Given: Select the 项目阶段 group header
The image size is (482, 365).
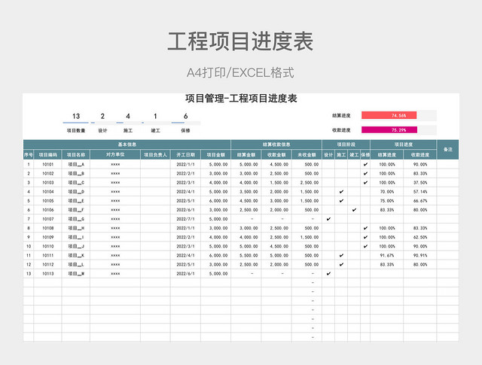Looking at the screenshot, I should (x=346, y=144).
